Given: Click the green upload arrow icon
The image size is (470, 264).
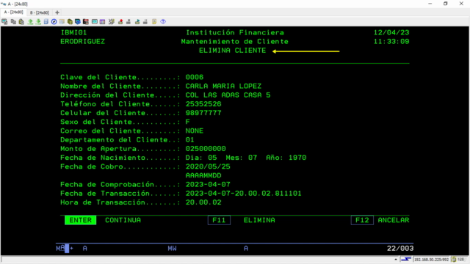Looking at the screenshot, I should click(30, 21).
